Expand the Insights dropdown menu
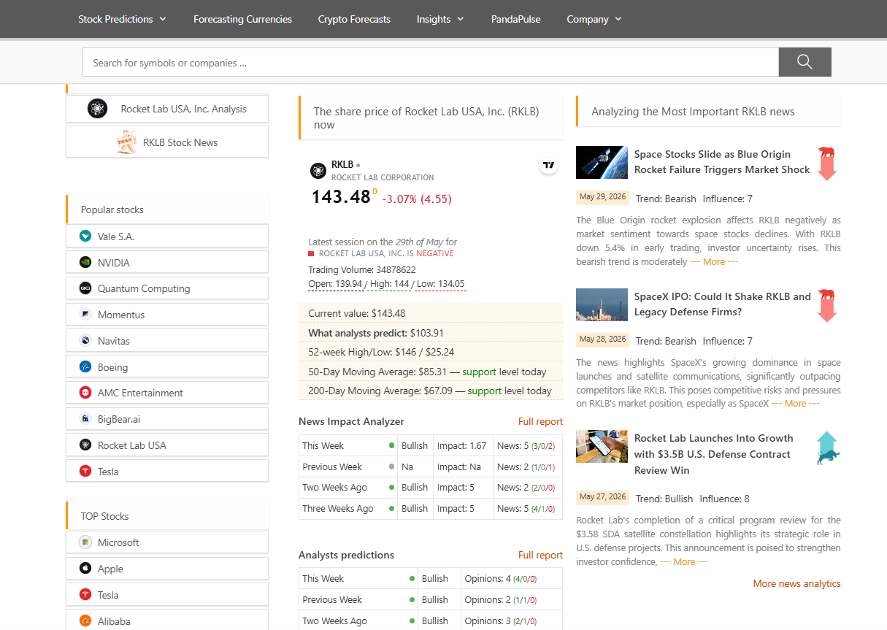The image size is (887, 630). (440, 19)
